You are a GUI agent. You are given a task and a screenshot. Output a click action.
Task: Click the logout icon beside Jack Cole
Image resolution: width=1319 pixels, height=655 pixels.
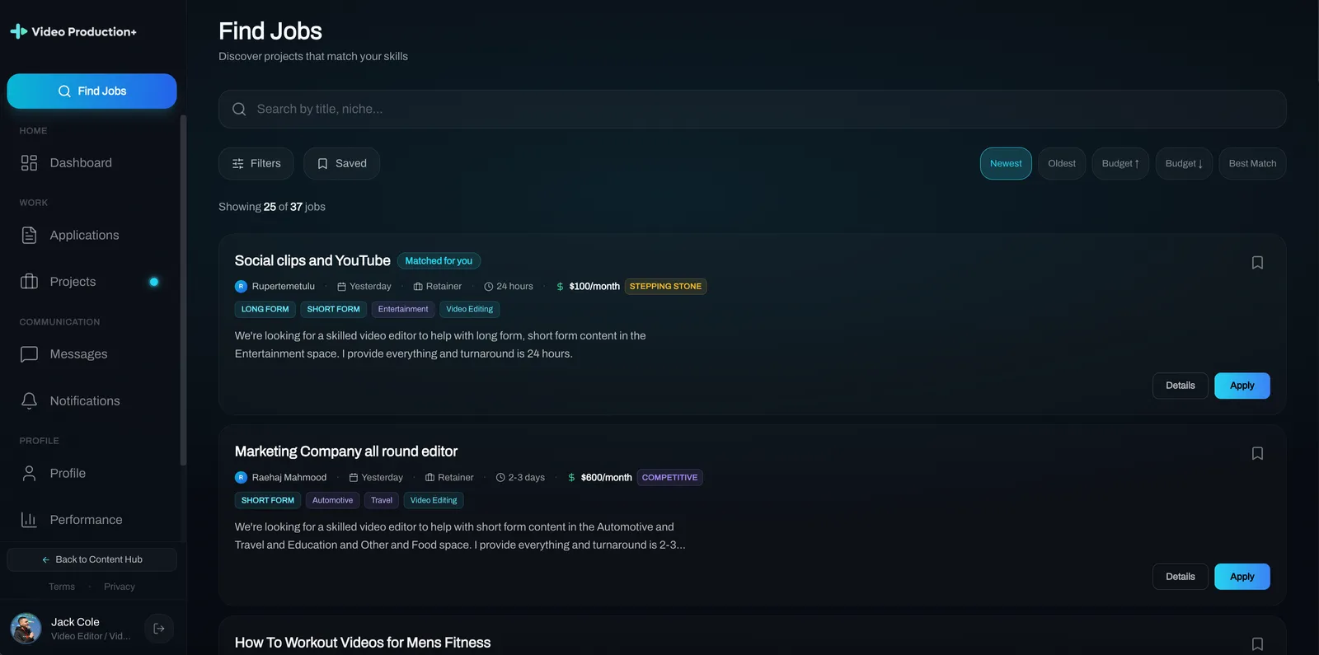159,629
